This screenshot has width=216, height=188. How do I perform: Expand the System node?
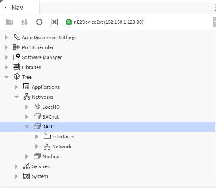tap(16, 176)
